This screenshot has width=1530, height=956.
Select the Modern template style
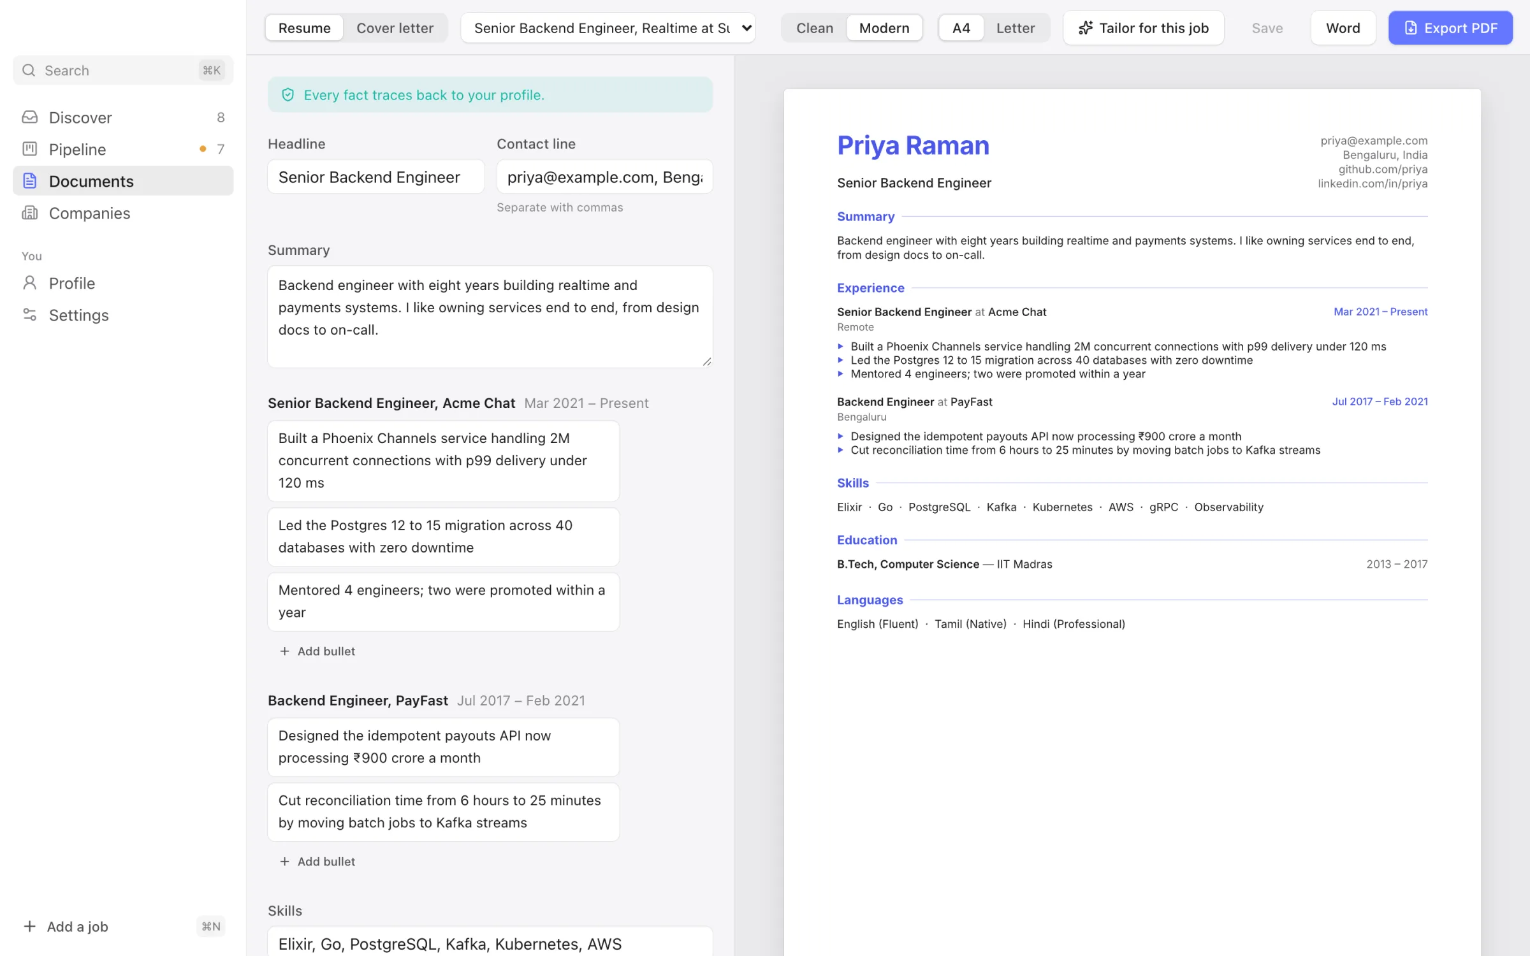coord(884,28)
